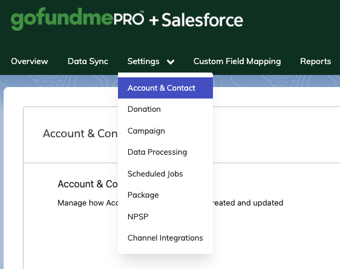
Task: Switch to the Data Sync tab
Action: pos(88,61)
